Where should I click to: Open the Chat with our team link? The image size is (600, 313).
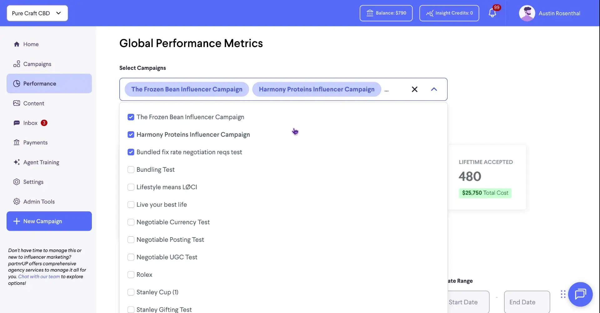tap(39, 276)
